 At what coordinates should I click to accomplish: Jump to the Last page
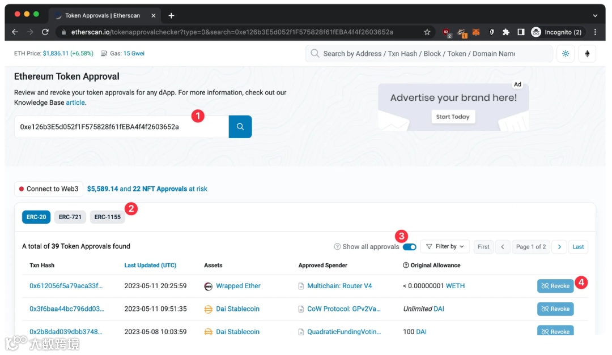[x=577, y=246]
